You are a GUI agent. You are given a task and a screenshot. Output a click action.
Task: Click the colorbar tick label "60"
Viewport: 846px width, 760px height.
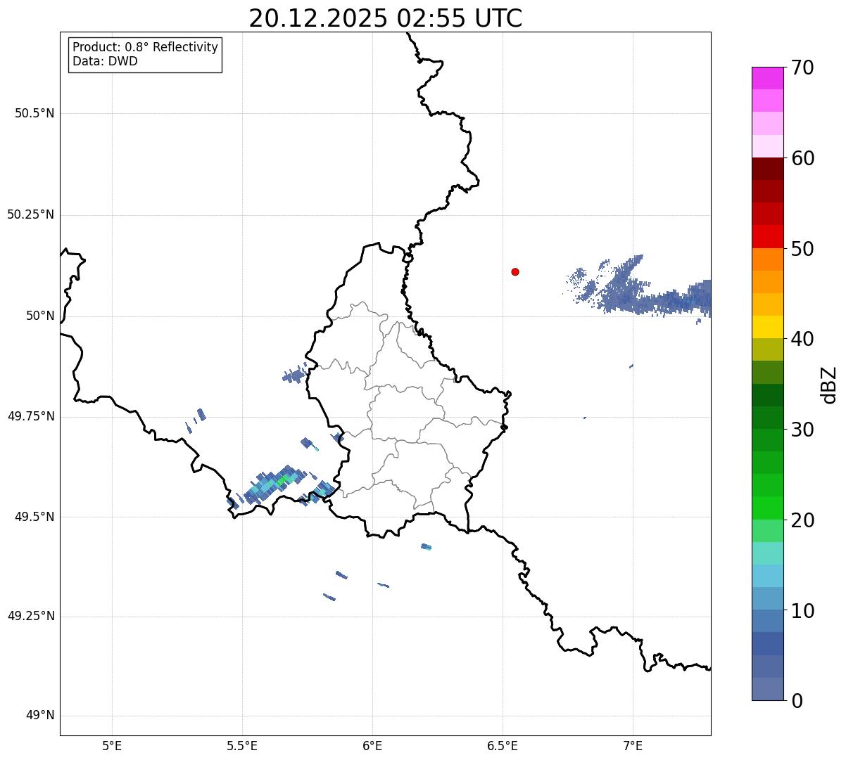[802, 158]
